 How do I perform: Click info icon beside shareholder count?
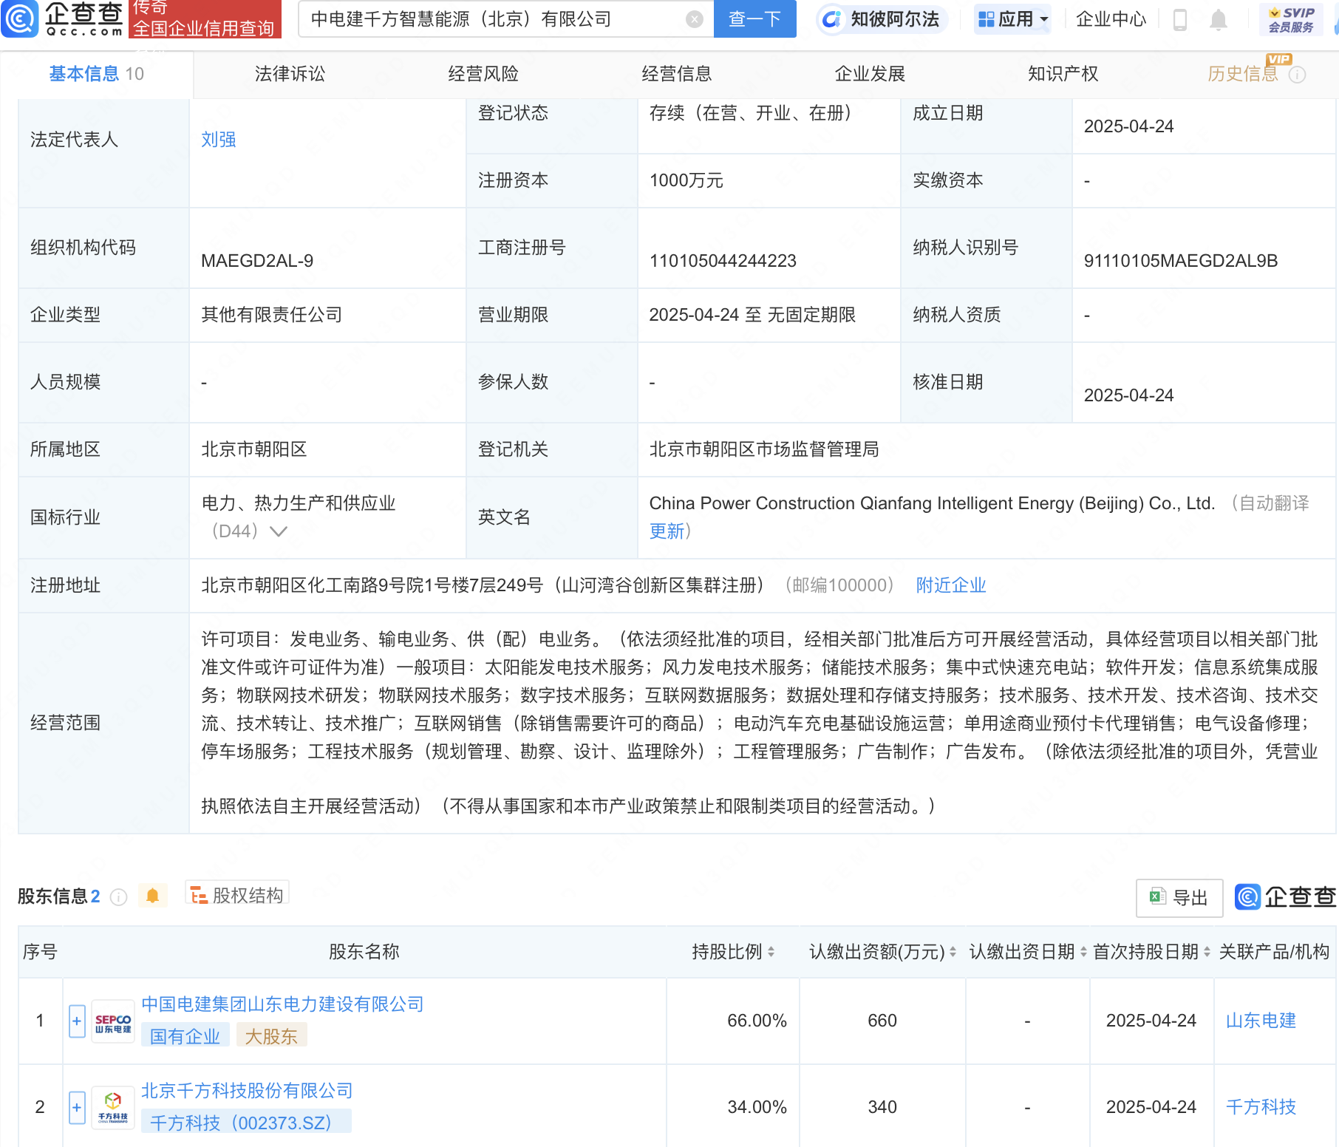(118, 897)
